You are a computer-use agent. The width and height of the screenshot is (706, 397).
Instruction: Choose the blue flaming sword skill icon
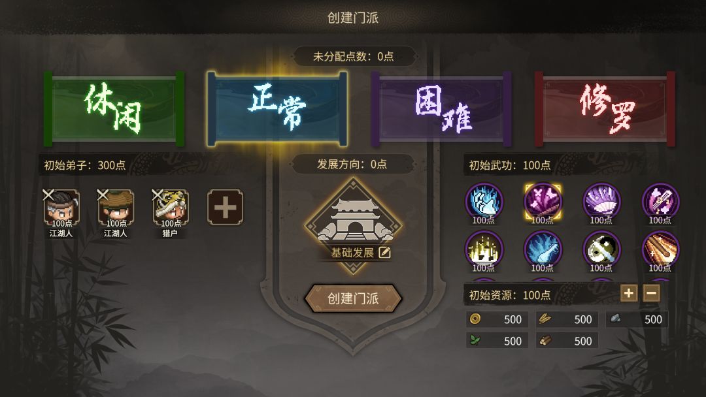point(543,250)
